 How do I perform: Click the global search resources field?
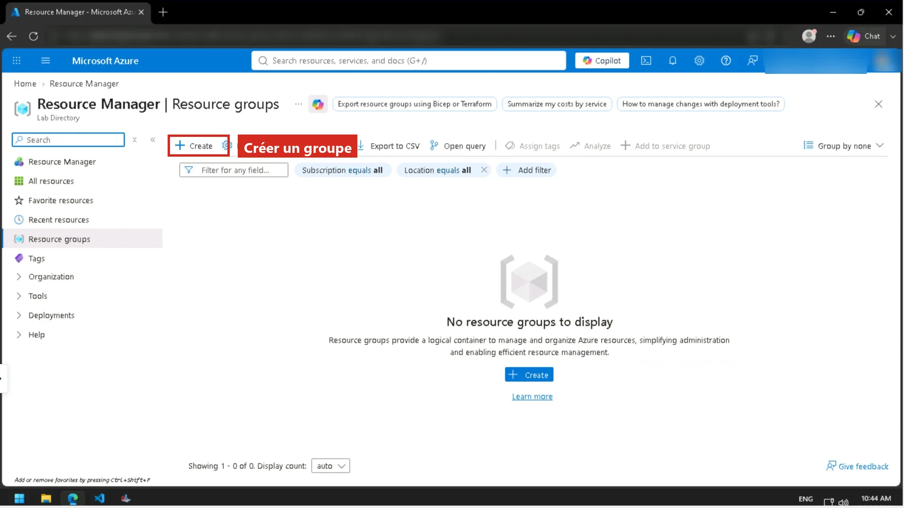click(x=409, y=61)
